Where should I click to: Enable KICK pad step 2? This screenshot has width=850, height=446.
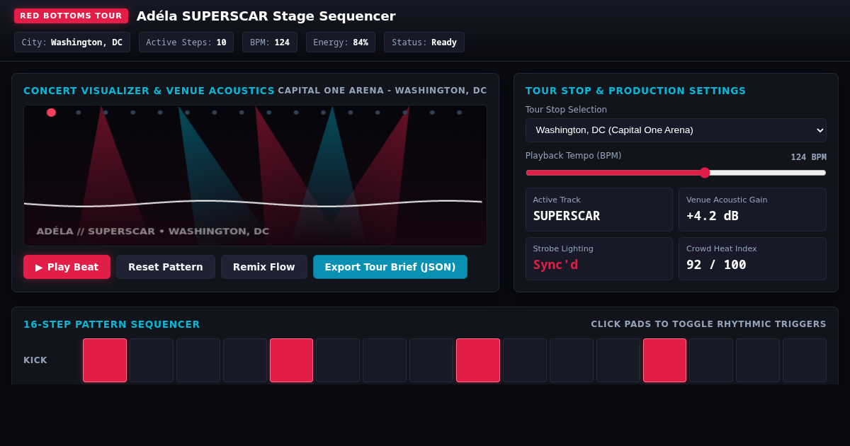click(x=152, y=360)
